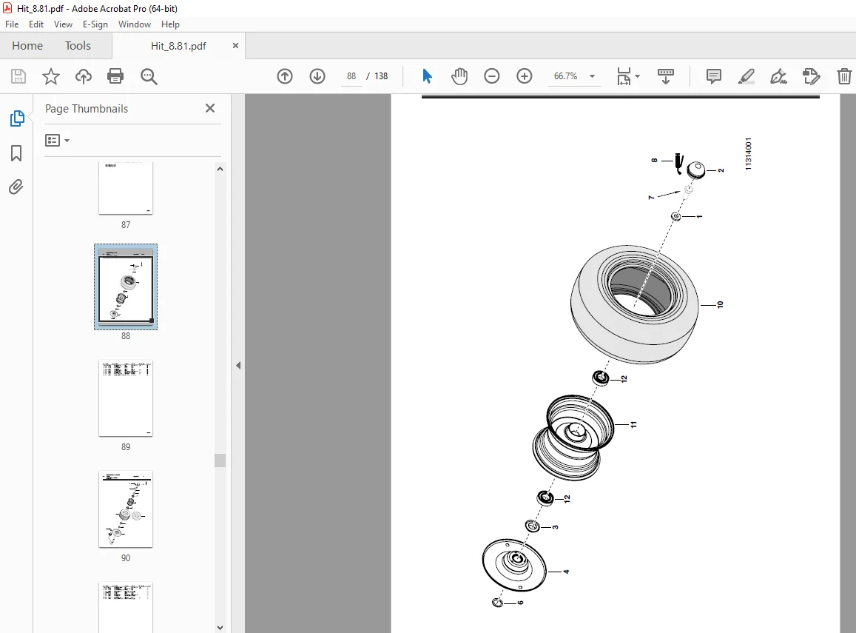The height and width of the screenshot is (633, 856).
Task: Click the wheel rim part labeled 11
Action: (x=573, y=438)
